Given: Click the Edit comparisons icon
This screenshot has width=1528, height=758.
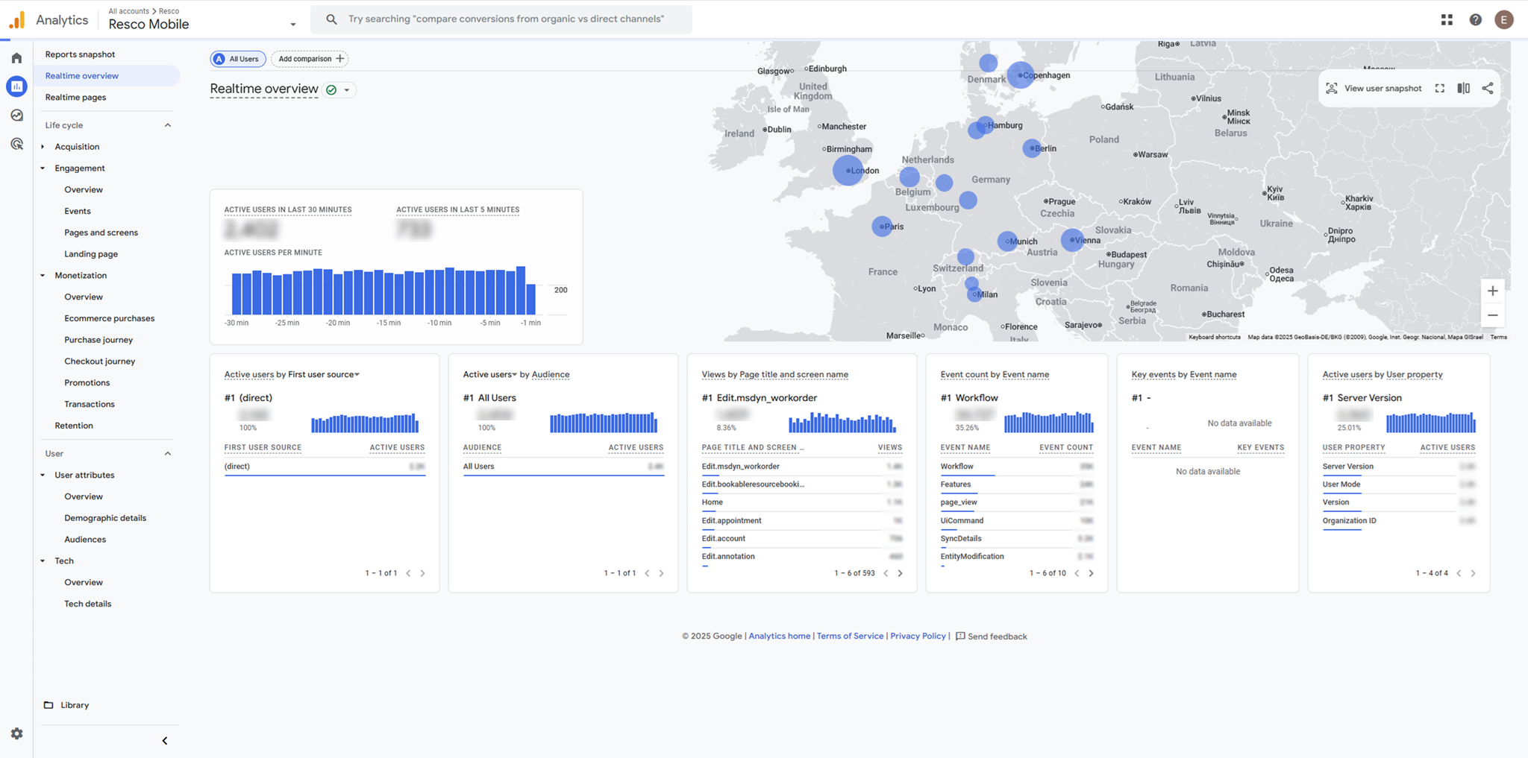Looking at the screenshot, I should coord(1463,88).
